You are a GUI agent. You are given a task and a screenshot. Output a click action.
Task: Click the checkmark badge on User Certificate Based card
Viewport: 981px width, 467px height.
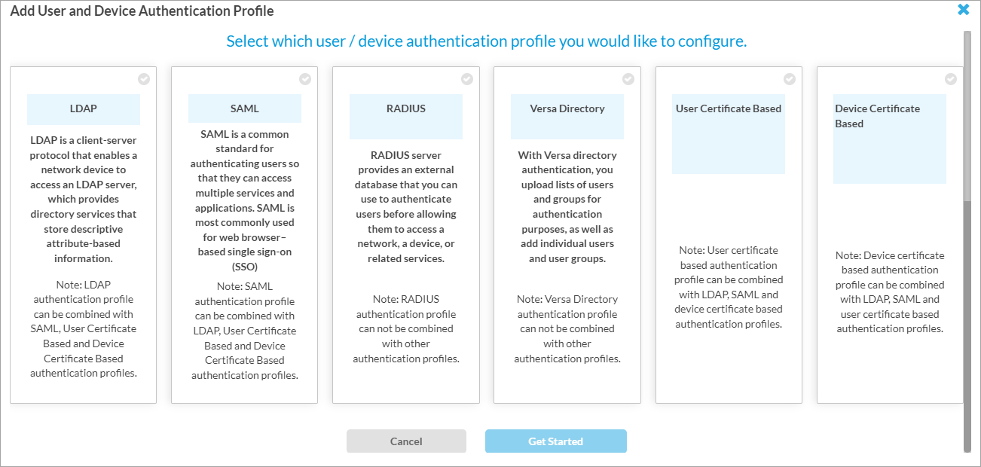pyautogui.click(x=788, y=78)
